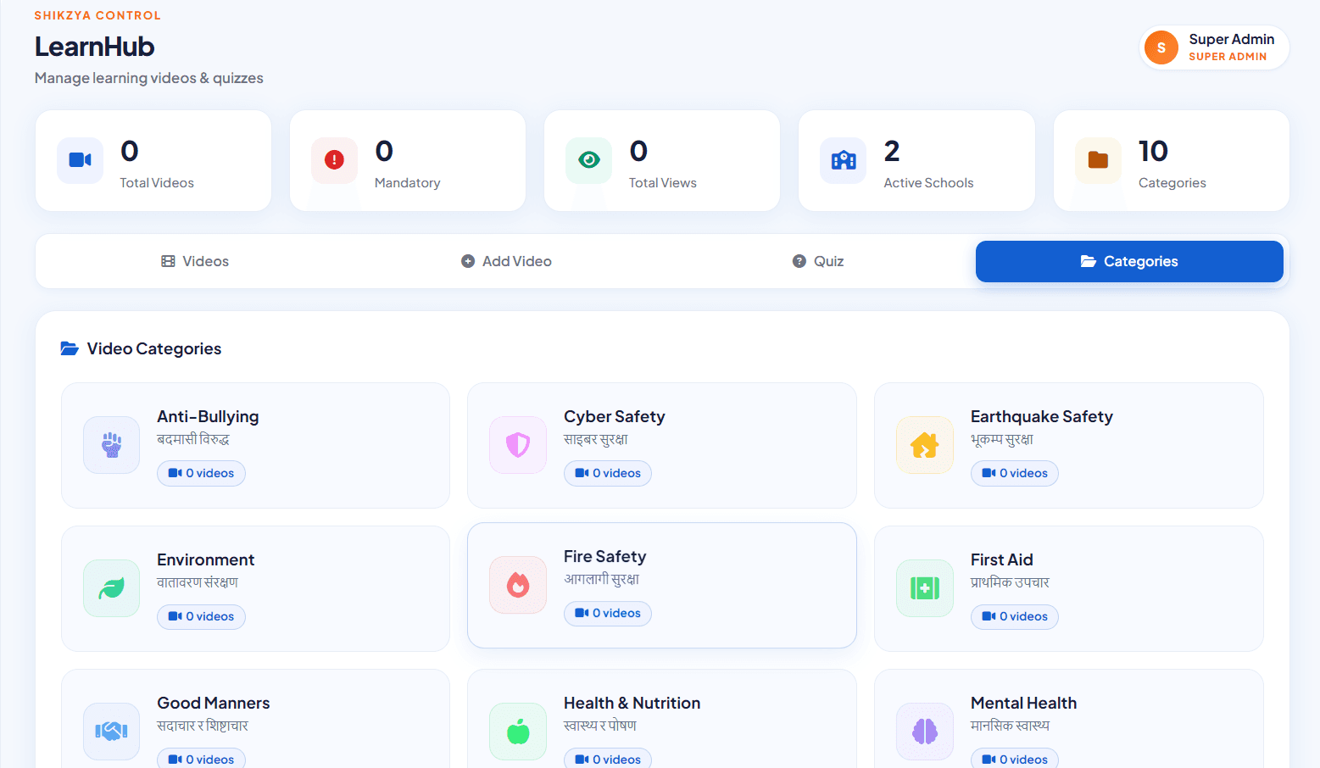Click 'Manage learning videos & quizzes' subtitle
1320x768 pixels.
click(x=149, y=78)
